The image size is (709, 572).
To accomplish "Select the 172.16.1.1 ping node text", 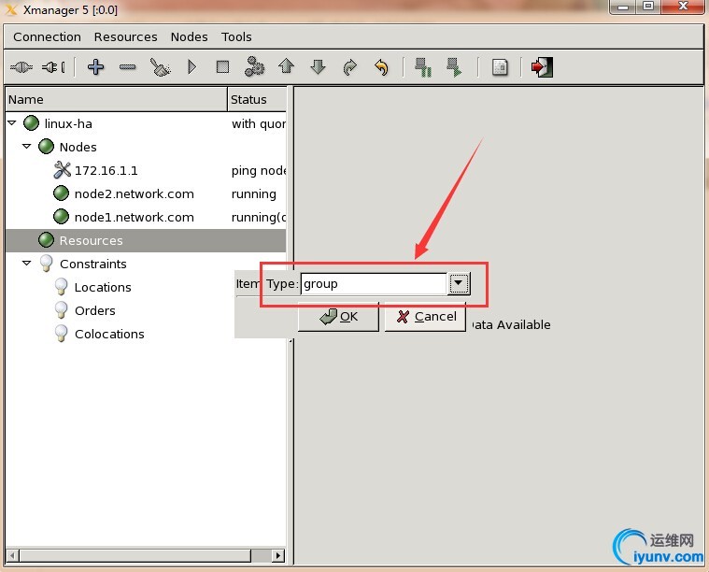I will click(x=106, y=171).
